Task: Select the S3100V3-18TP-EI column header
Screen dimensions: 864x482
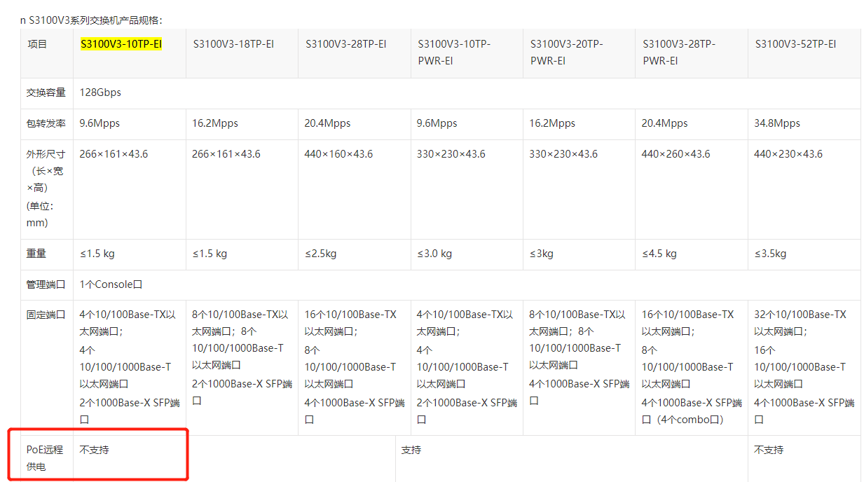Action: click(233, 44)
